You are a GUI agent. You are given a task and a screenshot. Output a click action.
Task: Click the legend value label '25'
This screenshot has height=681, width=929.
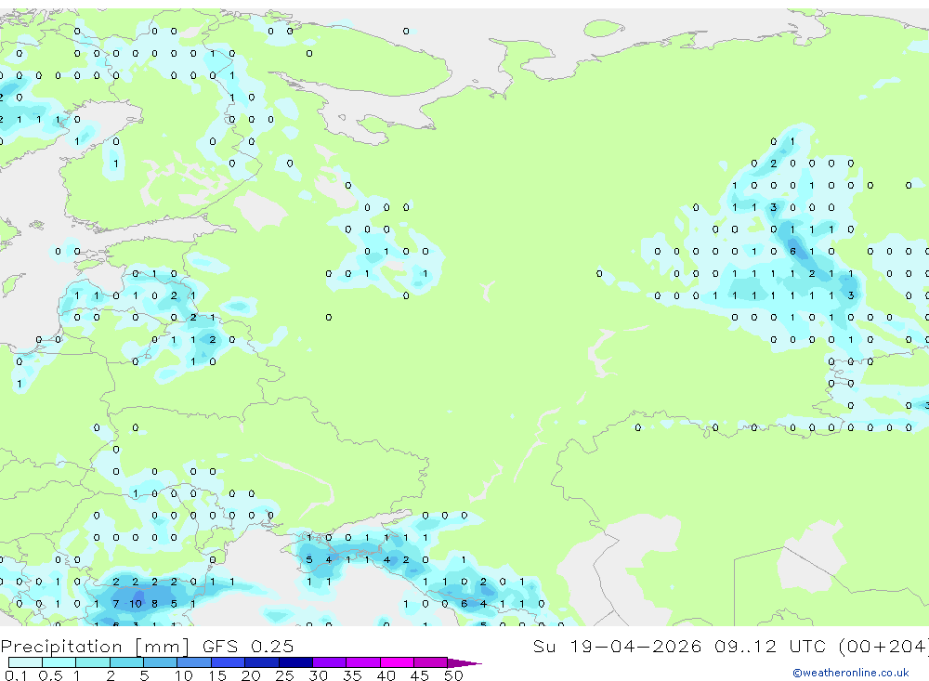284,675
